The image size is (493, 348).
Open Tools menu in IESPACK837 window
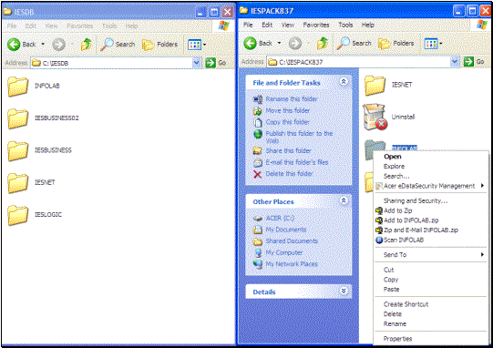click(345, 25)
